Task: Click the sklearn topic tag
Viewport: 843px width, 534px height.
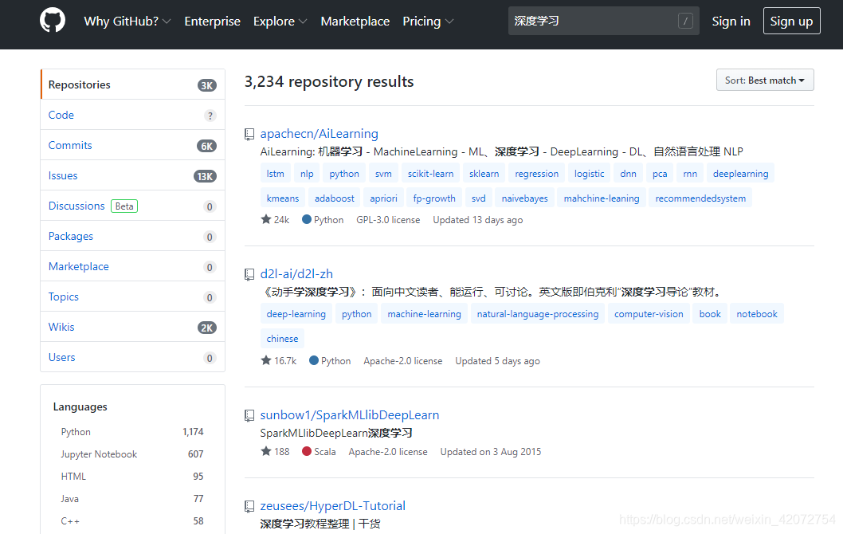Action: click(x=484, y=173)
